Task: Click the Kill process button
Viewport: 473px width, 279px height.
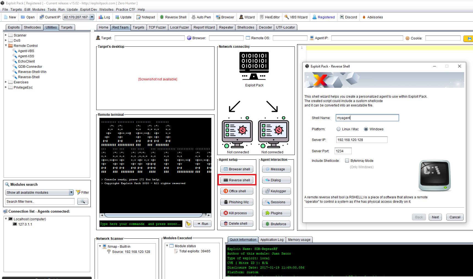Action: [x=237, y=213]
